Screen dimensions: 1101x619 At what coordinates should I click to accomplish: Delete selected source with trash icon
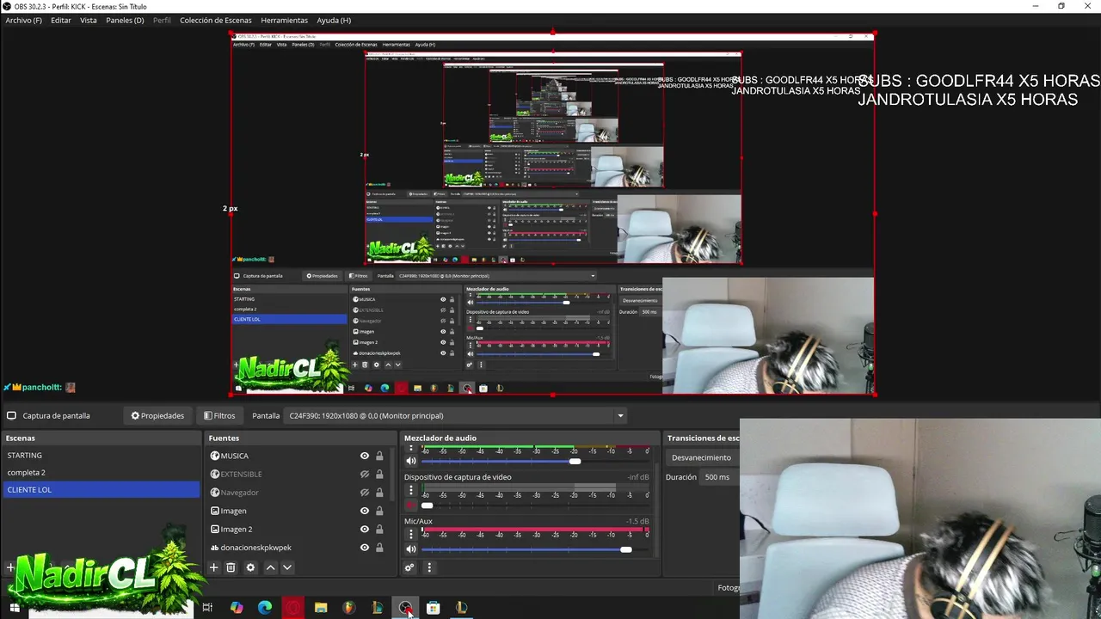tap(231, 567)
